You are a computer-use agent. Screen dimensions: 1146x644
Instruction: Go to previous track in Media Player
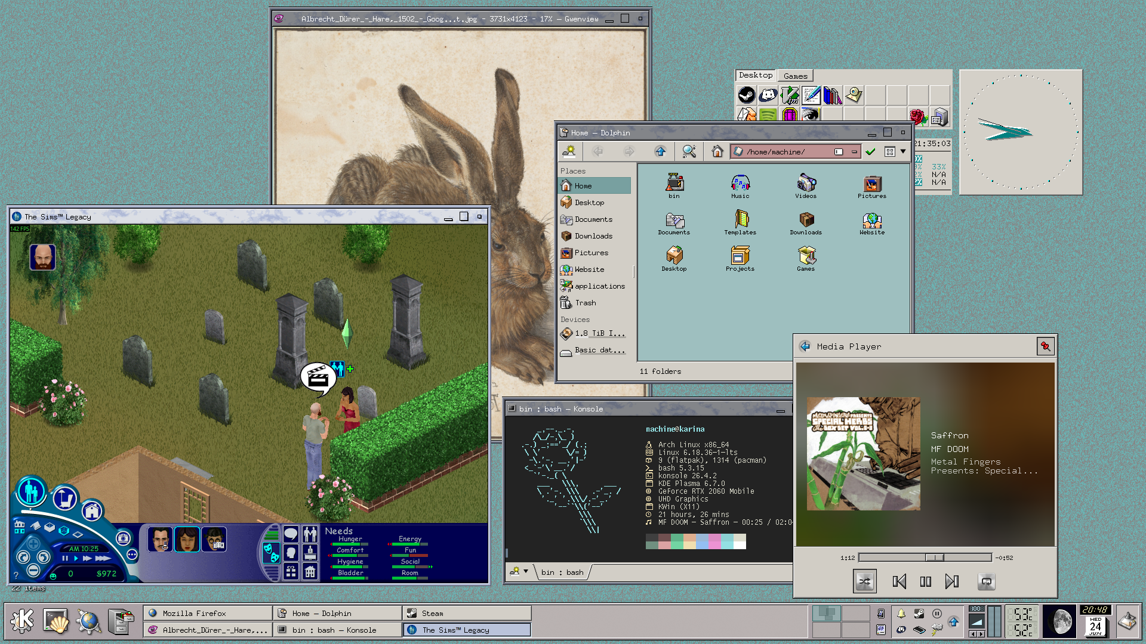[x=899, y=581]
